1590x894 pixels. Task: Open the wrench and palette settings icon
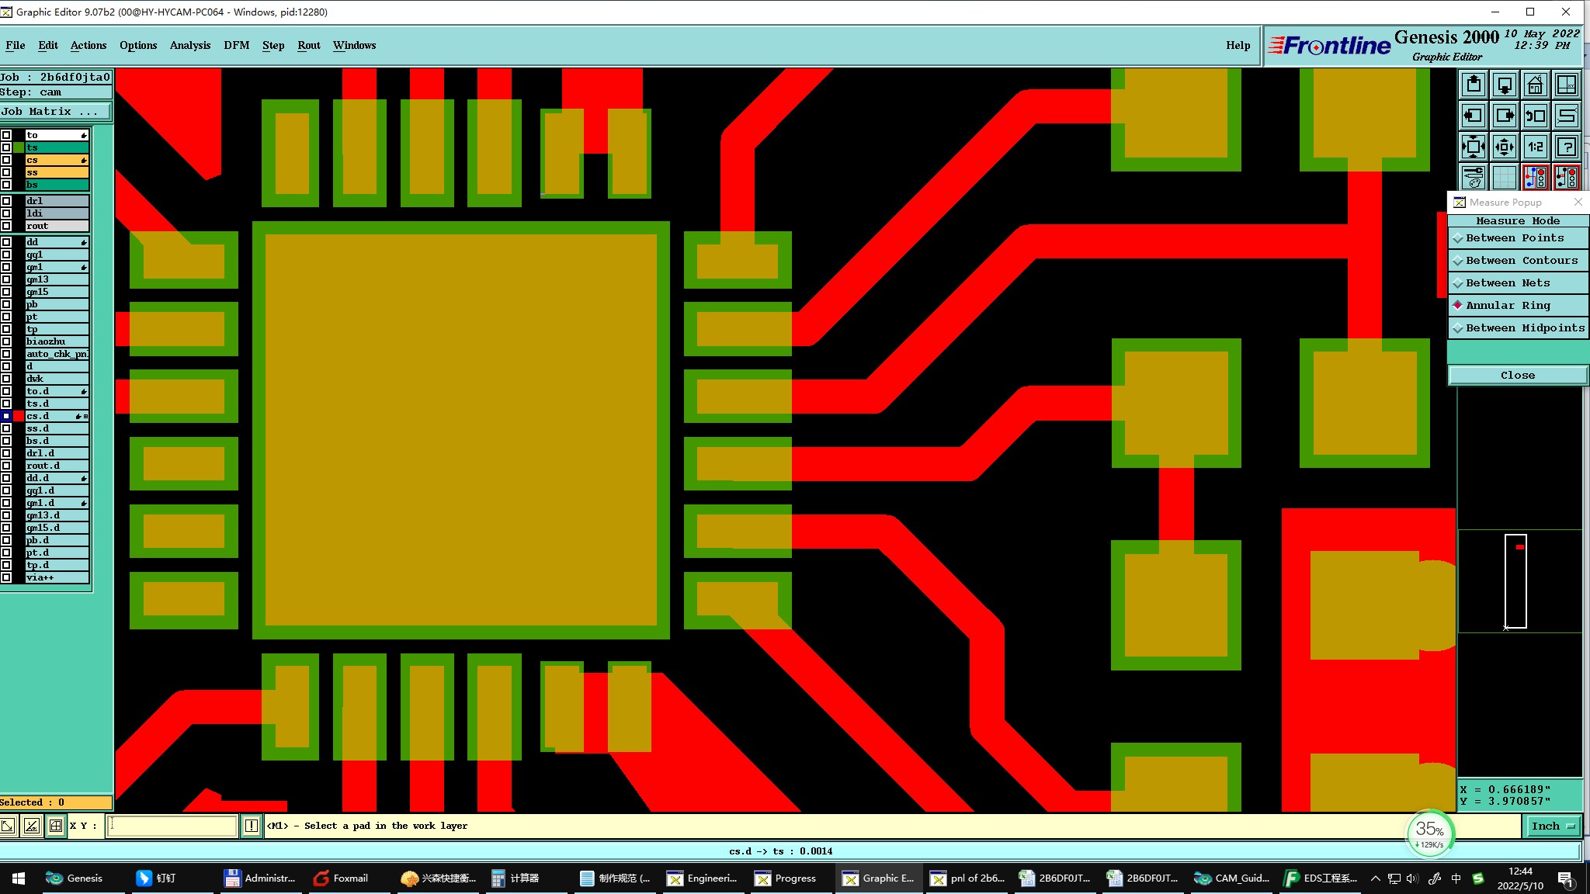click(x=1473, y=178)
